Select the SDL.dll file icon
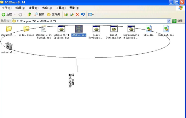This screenshot has height=118, width=186. [x=149, y=29]
